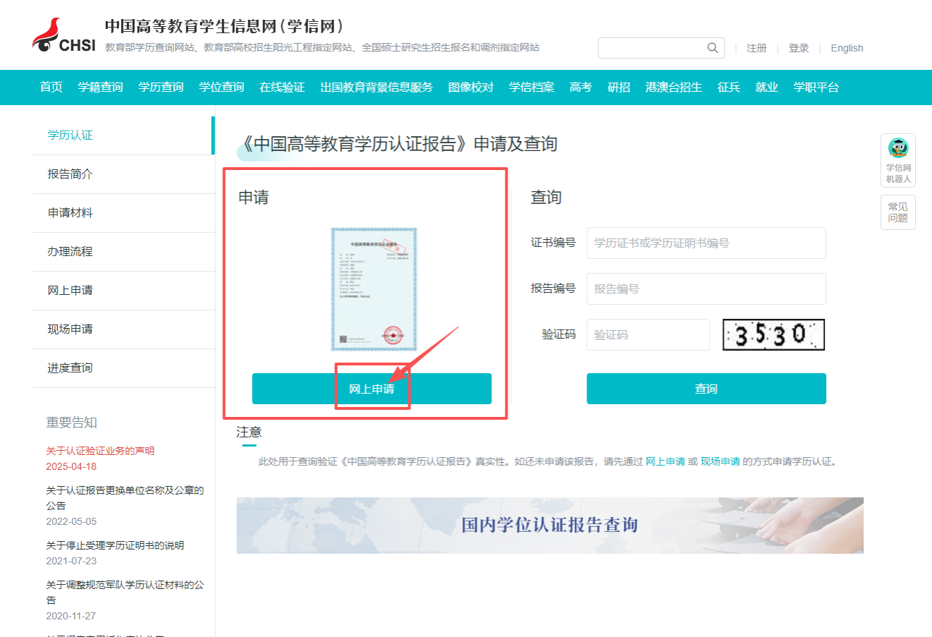Screen dimensions: 932x637
Task: Click the 国内学位认证报告查询 banner
Action: pyautogui.click(x=550, y=525)
